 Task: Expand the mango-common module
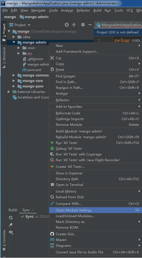pyautogui.click(x=14, y=75)
